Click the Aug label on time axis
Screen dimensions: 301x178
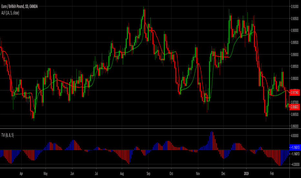[122, 173]
